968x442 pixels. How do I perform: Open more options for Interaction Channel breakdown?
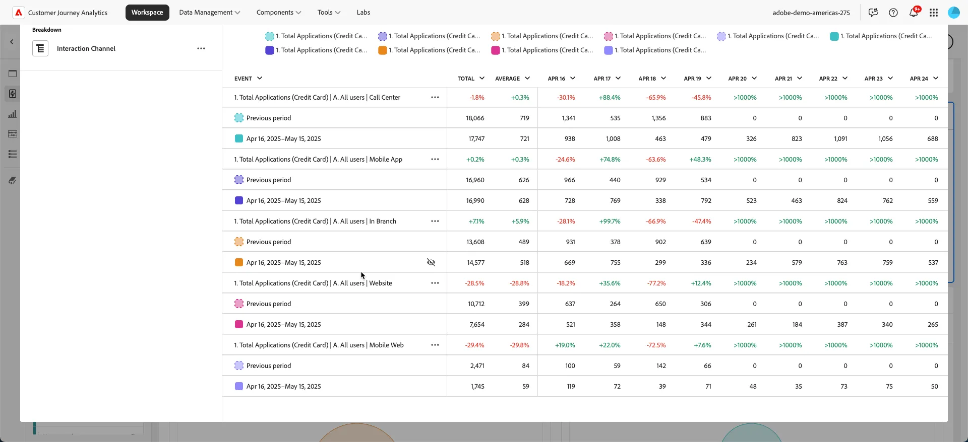tap(201, 48)
